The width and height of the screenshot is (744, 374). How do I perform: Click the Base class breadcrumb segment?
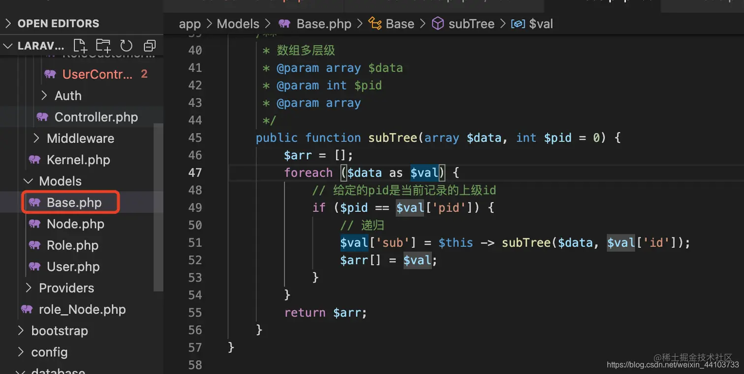pos(400,24)
